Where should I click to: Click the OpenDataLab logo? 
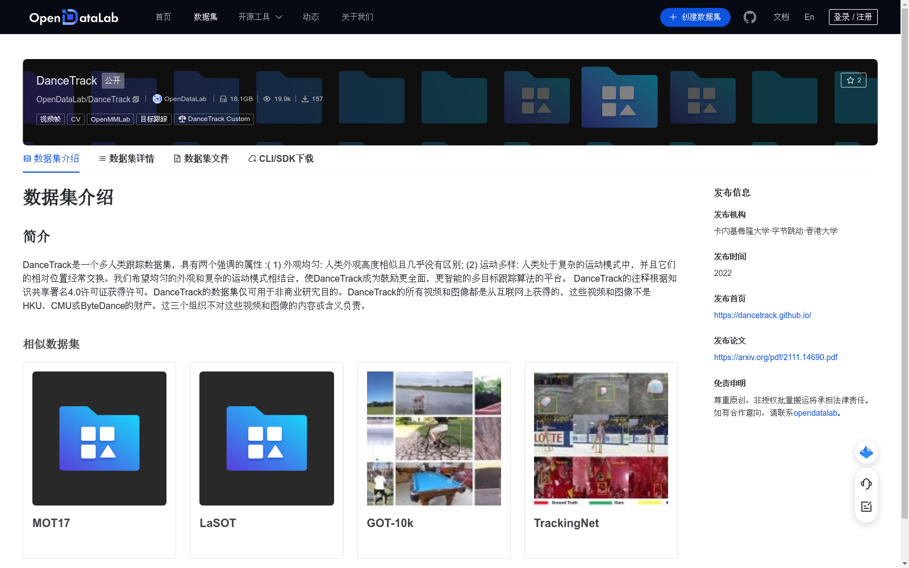[x=74, y=17]
